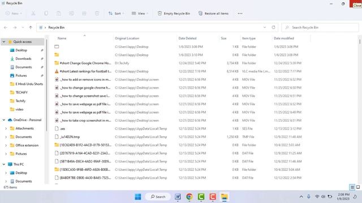Click the Delete trash icon in toolbar

(x=97, y=14)
